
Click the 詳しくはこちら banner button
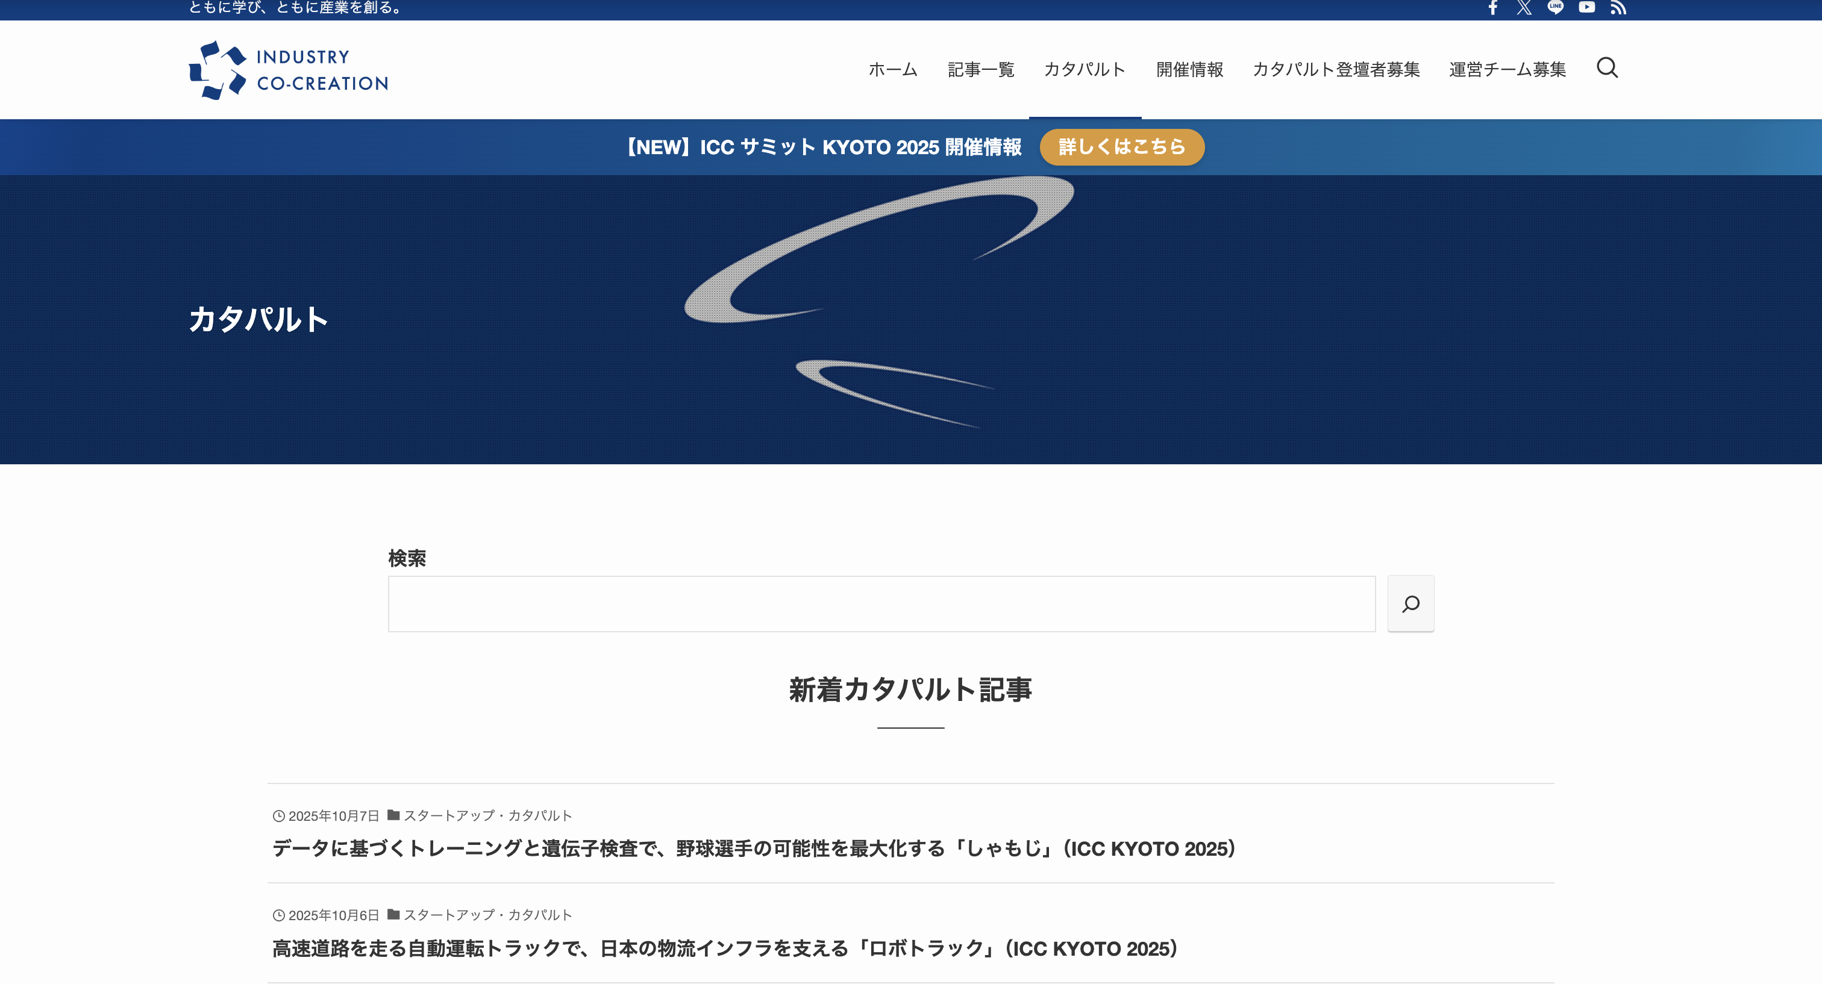(x=1122, y=147)
